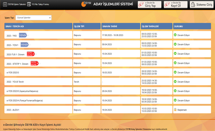215x131 pixels.
Task: Click e-Devlet ile Giriş Yap button
Action: pyautogui.click(x=149, y=5)
